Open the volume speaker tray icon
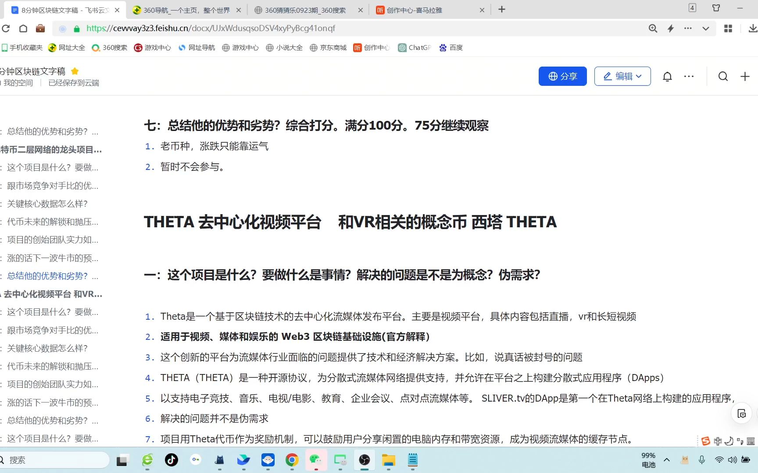The image size is (758, 473). (732, 460)
